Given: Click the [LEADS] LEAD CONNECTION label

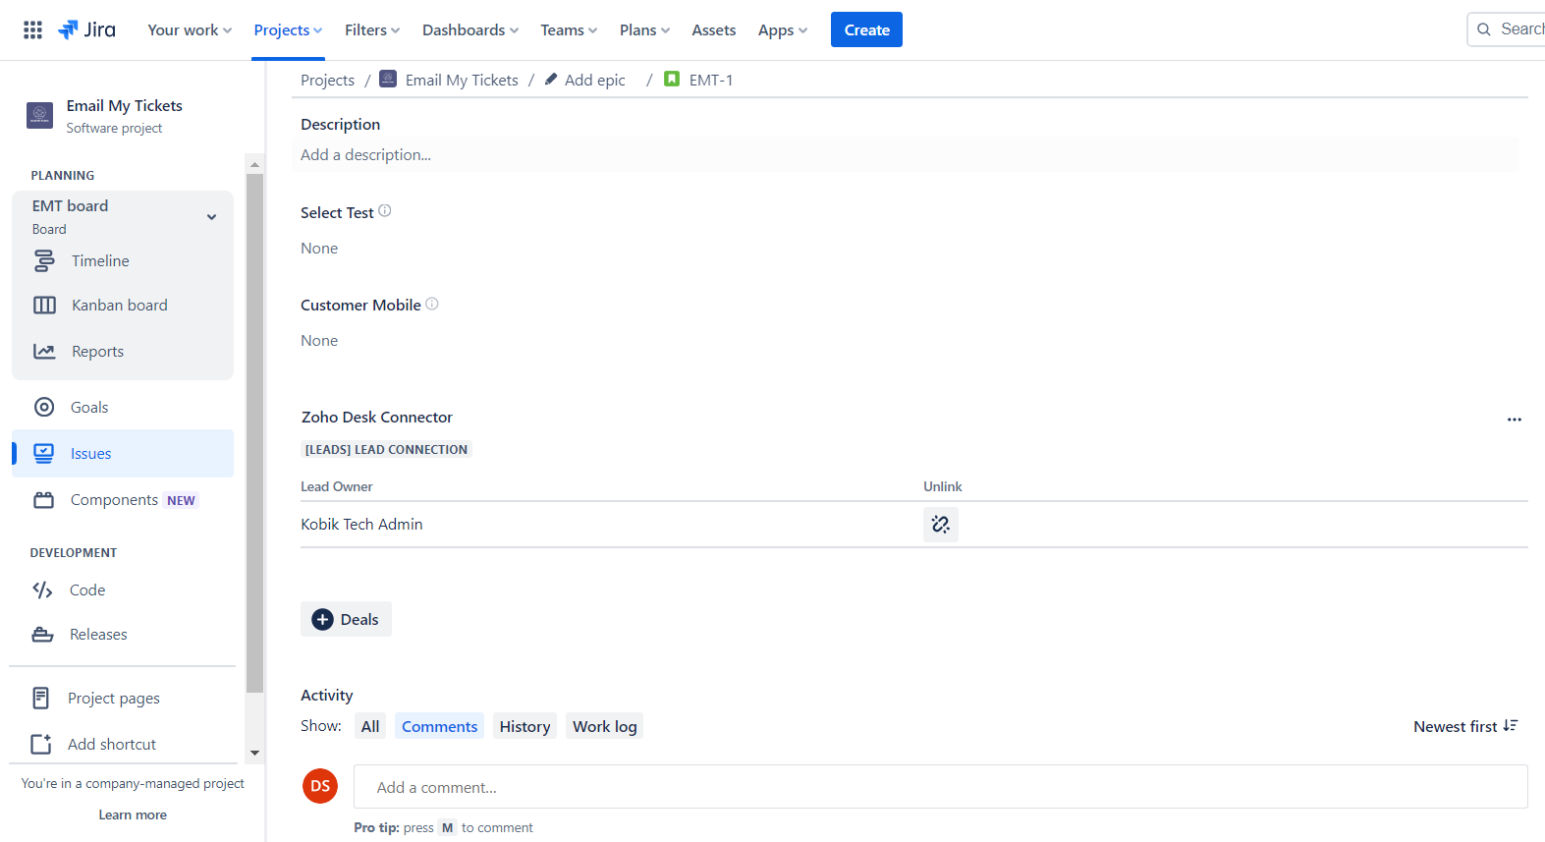Looking at the screenshot, I should point(386,449).
